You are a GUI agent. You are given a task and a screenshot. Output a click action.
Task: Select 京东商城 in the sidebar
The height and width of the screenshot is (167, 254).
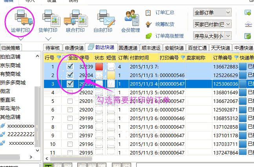[x=10, y=65]
